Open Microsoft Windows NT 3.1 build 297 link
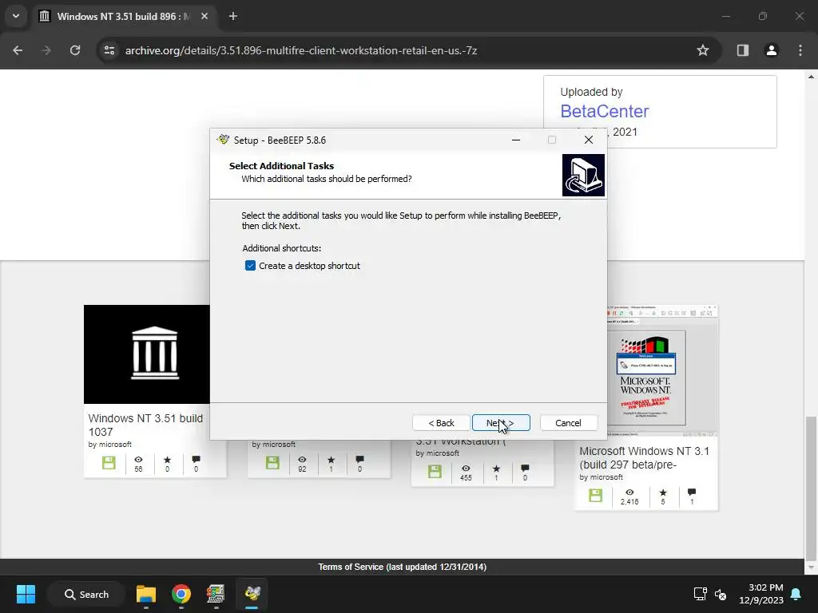 tap(645, 457)
